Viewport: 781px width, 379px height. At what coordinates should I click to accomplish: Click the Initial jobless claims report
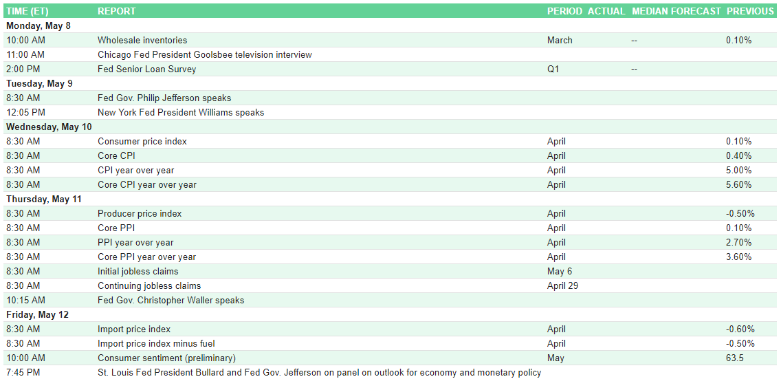coord(138,272)
